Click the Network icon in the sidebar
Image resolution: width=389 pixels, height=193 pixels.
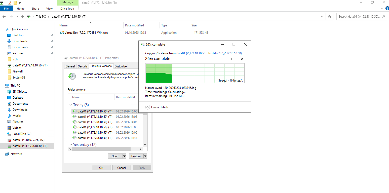point(7,154)
